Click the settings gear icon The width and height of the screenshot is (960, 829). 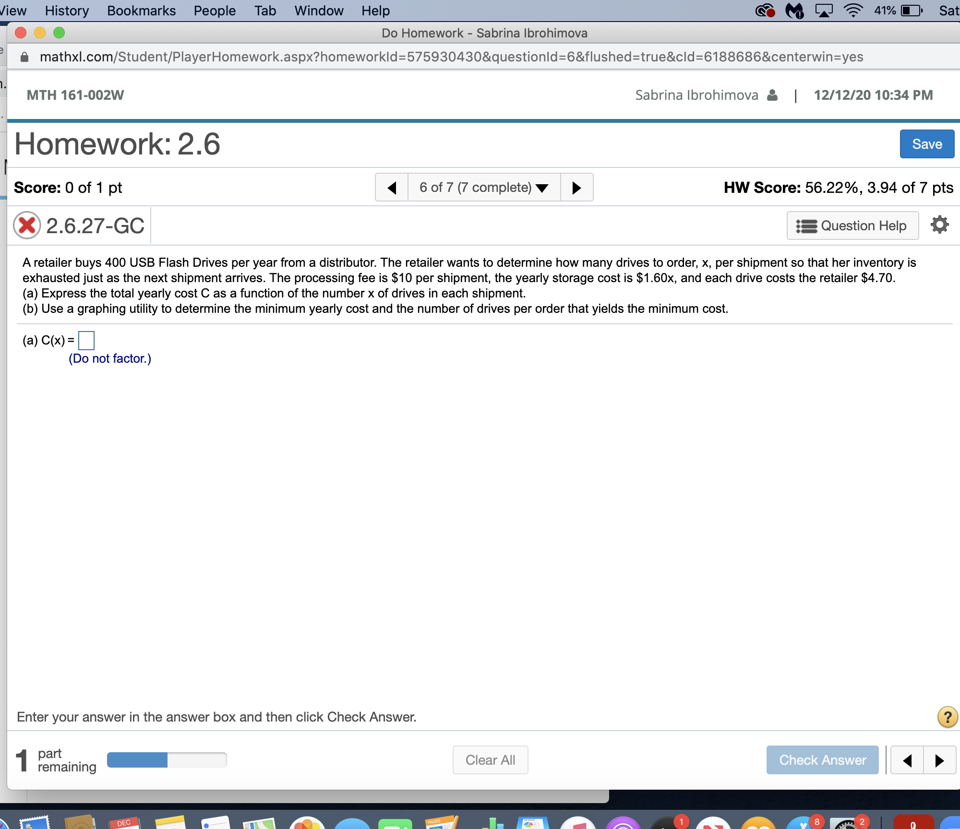[x=939, y=225]
